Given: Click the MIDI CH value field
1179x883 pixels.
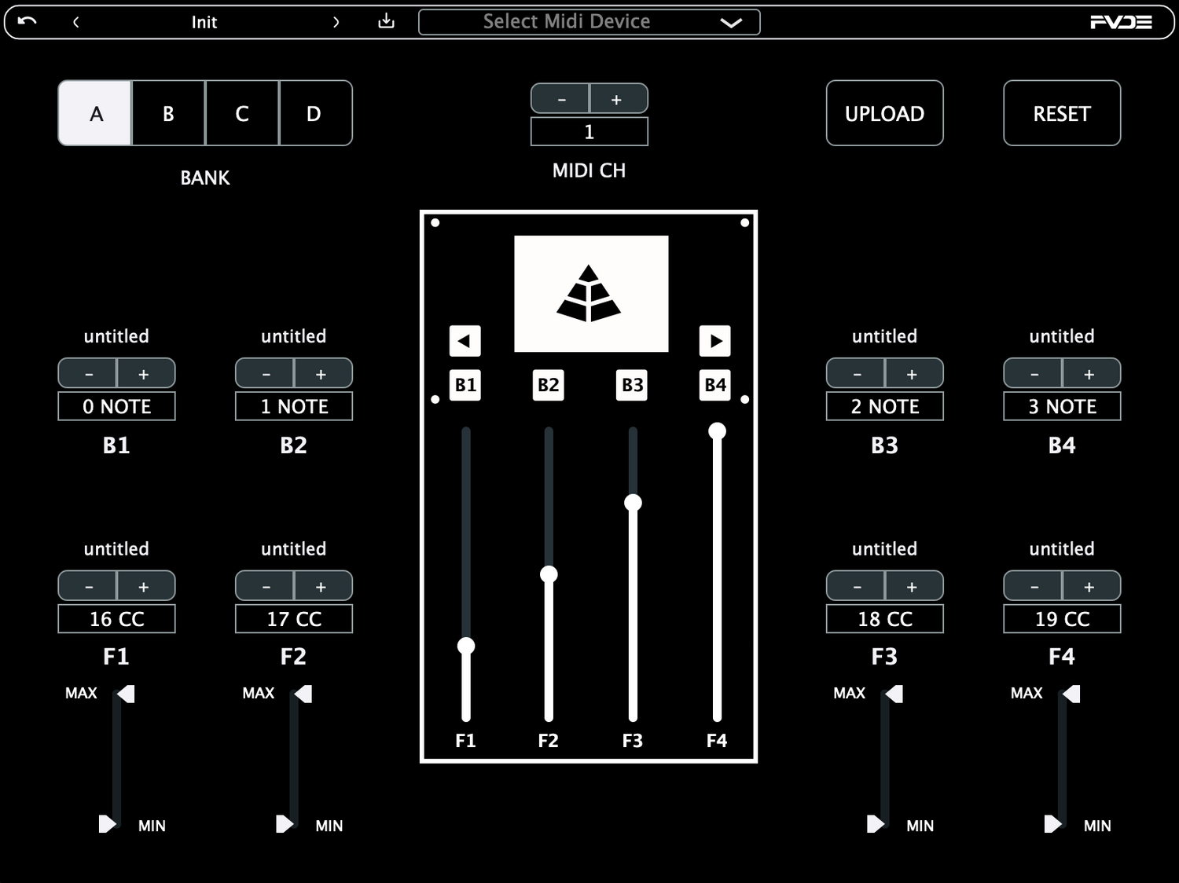Looking at the screenshot, I should point(589,132).
